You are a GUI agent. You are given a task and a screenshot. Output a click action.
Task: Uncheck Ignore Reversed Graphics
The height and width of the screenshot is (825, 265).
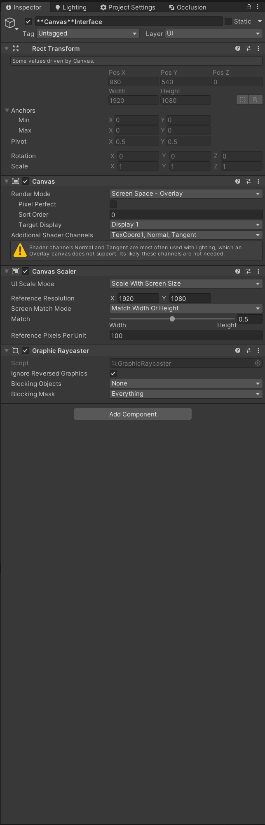point(113,373)
